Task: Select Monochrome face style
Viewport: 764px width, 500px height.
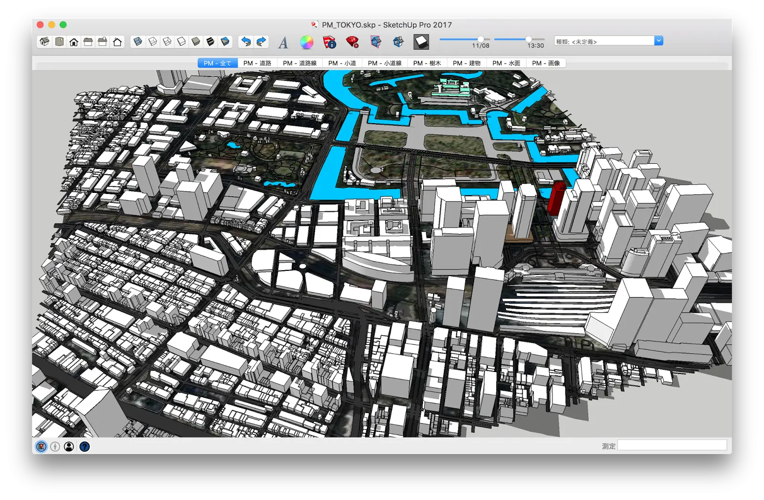Action: pos(225,42)
